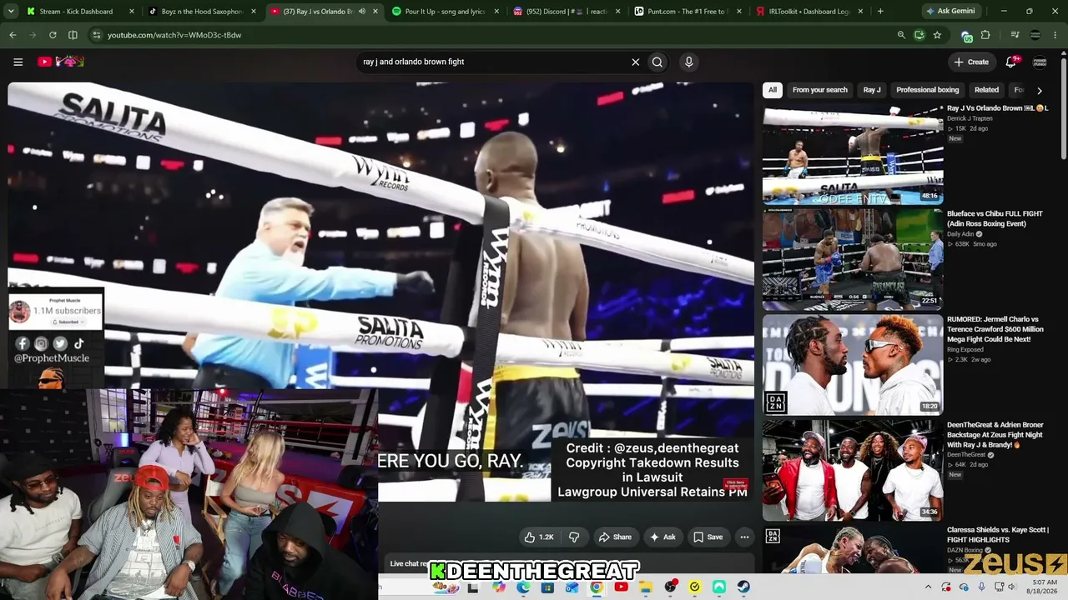Close the Stream - Kick Dashboard tab

132,12
